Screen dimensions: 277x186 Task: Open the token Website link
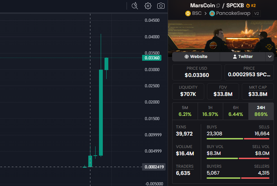tap(196, 57)
